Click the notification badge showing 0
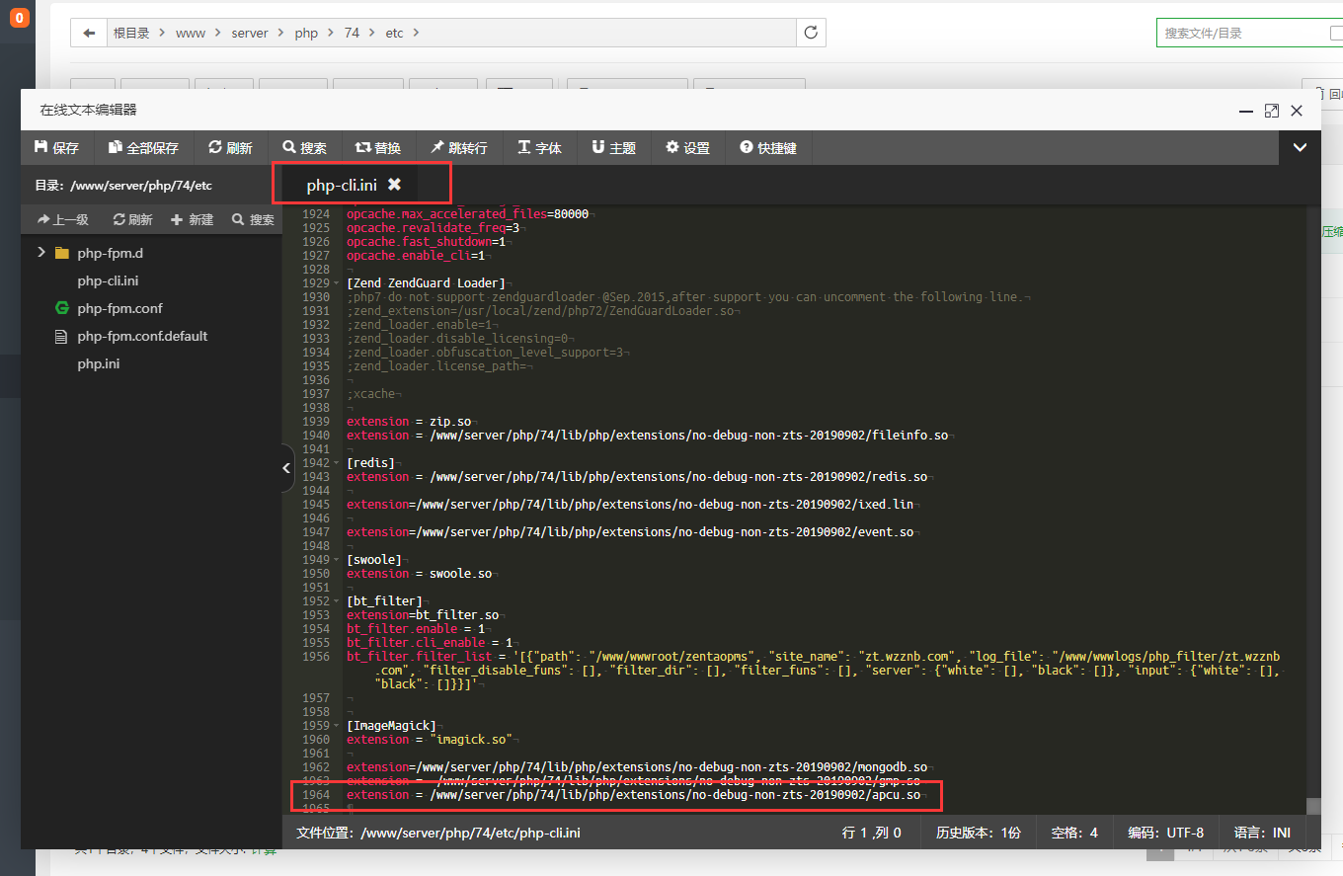Viewport: 1343px width, 876px height. [19, 17]
